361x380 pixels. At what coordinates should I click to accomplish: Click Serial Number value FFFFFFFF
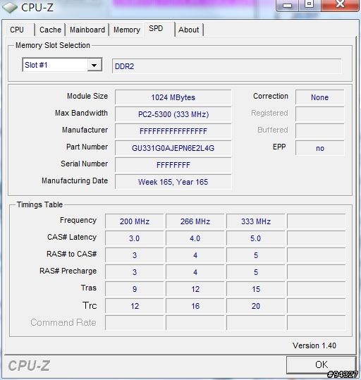[173, 165]
